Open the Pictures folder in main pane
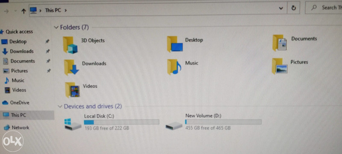 [280, 66]
